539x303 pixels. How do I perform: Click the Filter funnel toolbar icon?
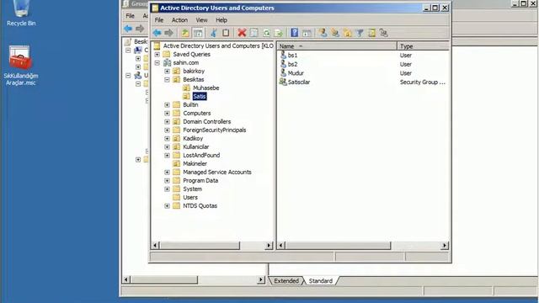click(360, 33)
